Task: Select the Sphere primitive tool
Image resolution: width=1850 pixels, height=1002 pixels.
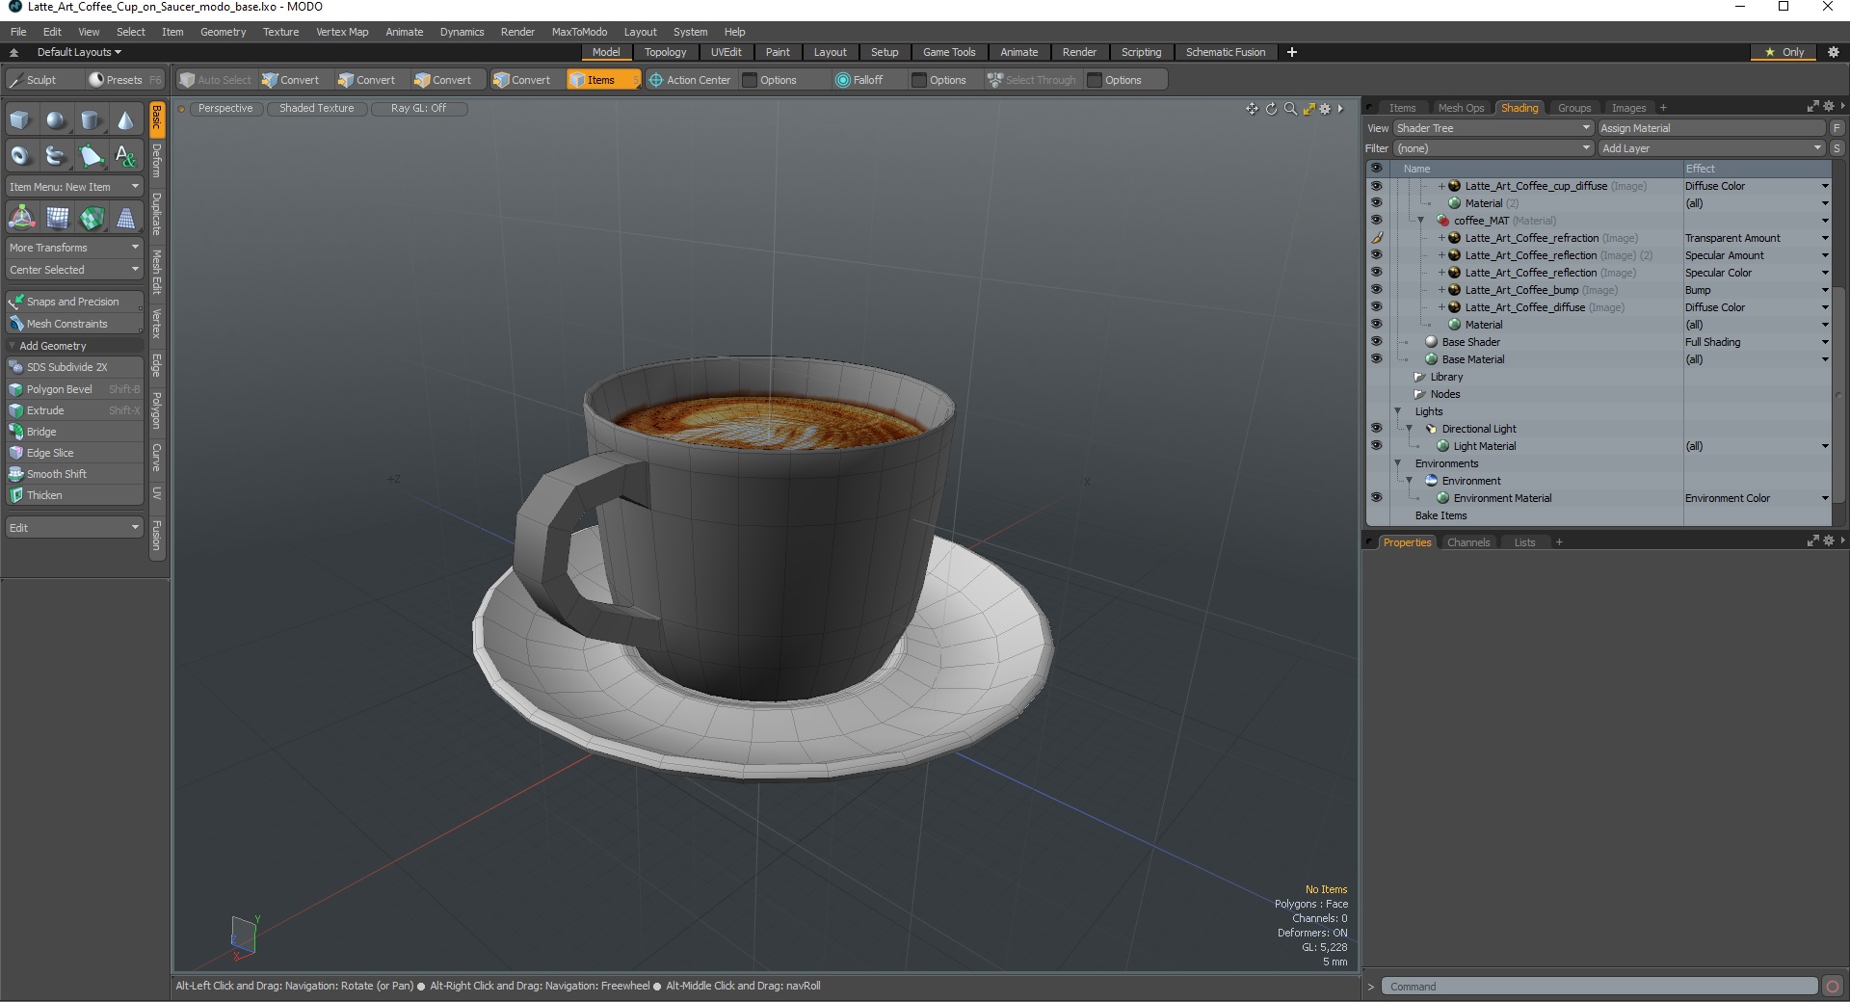Action: tap(56, 120)
